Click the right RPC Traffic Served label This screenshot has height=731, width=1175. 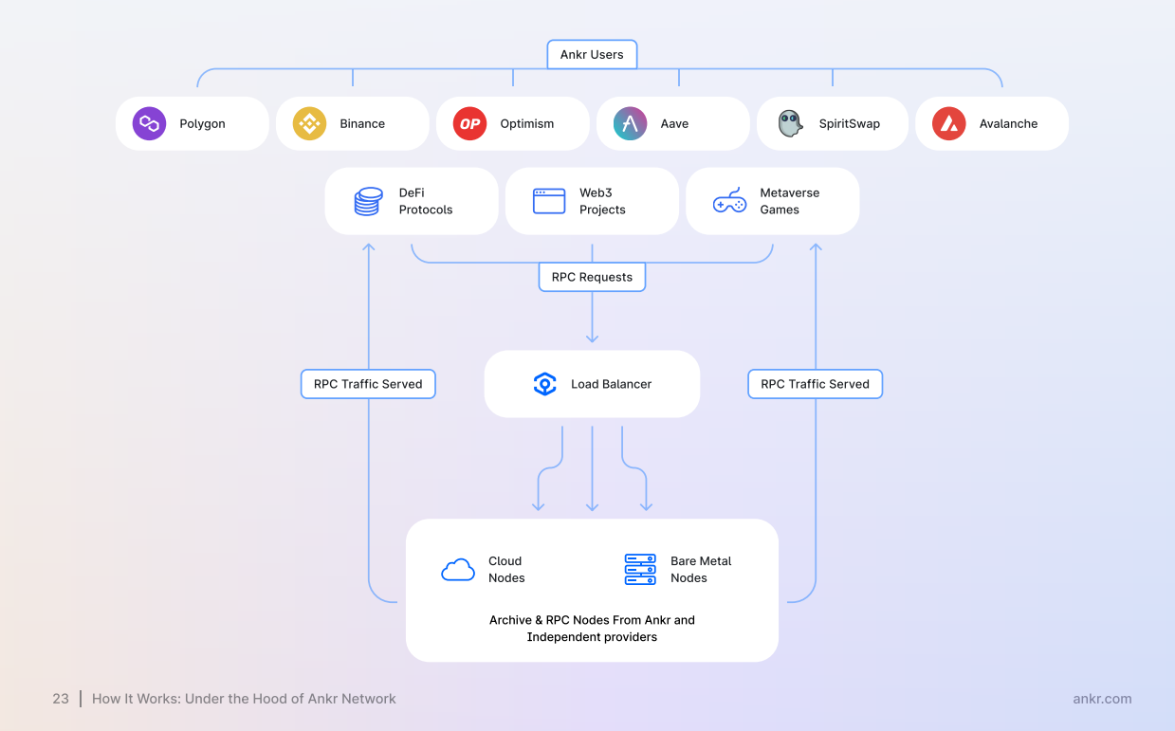tap(815, 384)
